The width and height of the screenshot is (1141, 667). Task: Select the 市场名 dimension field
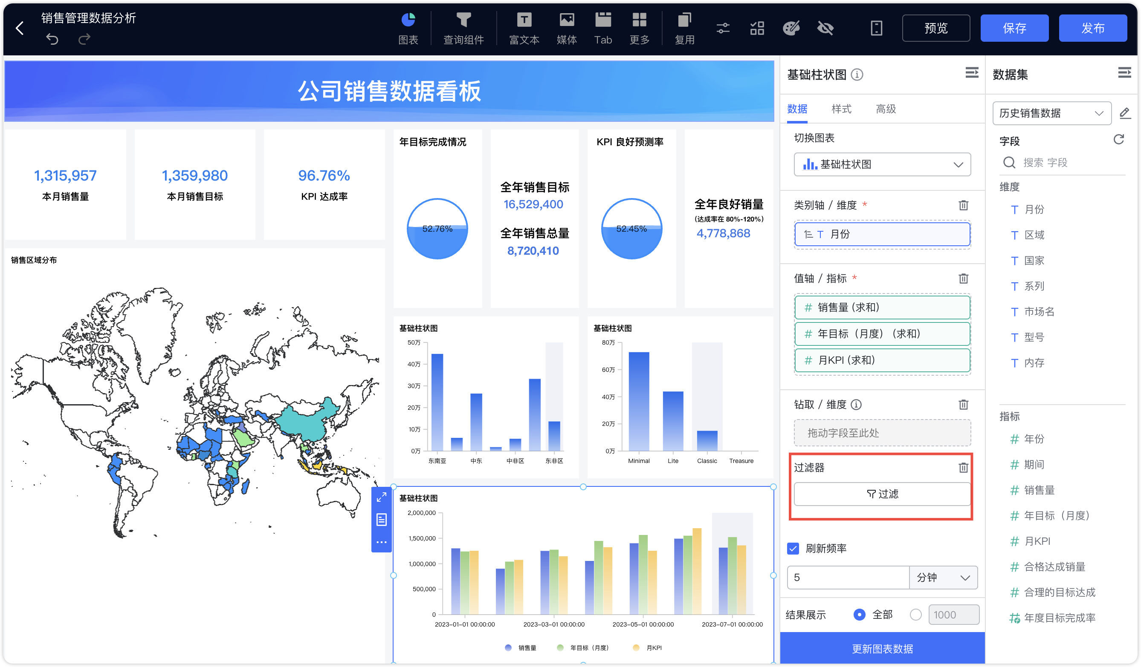[x=1038, y=312]
